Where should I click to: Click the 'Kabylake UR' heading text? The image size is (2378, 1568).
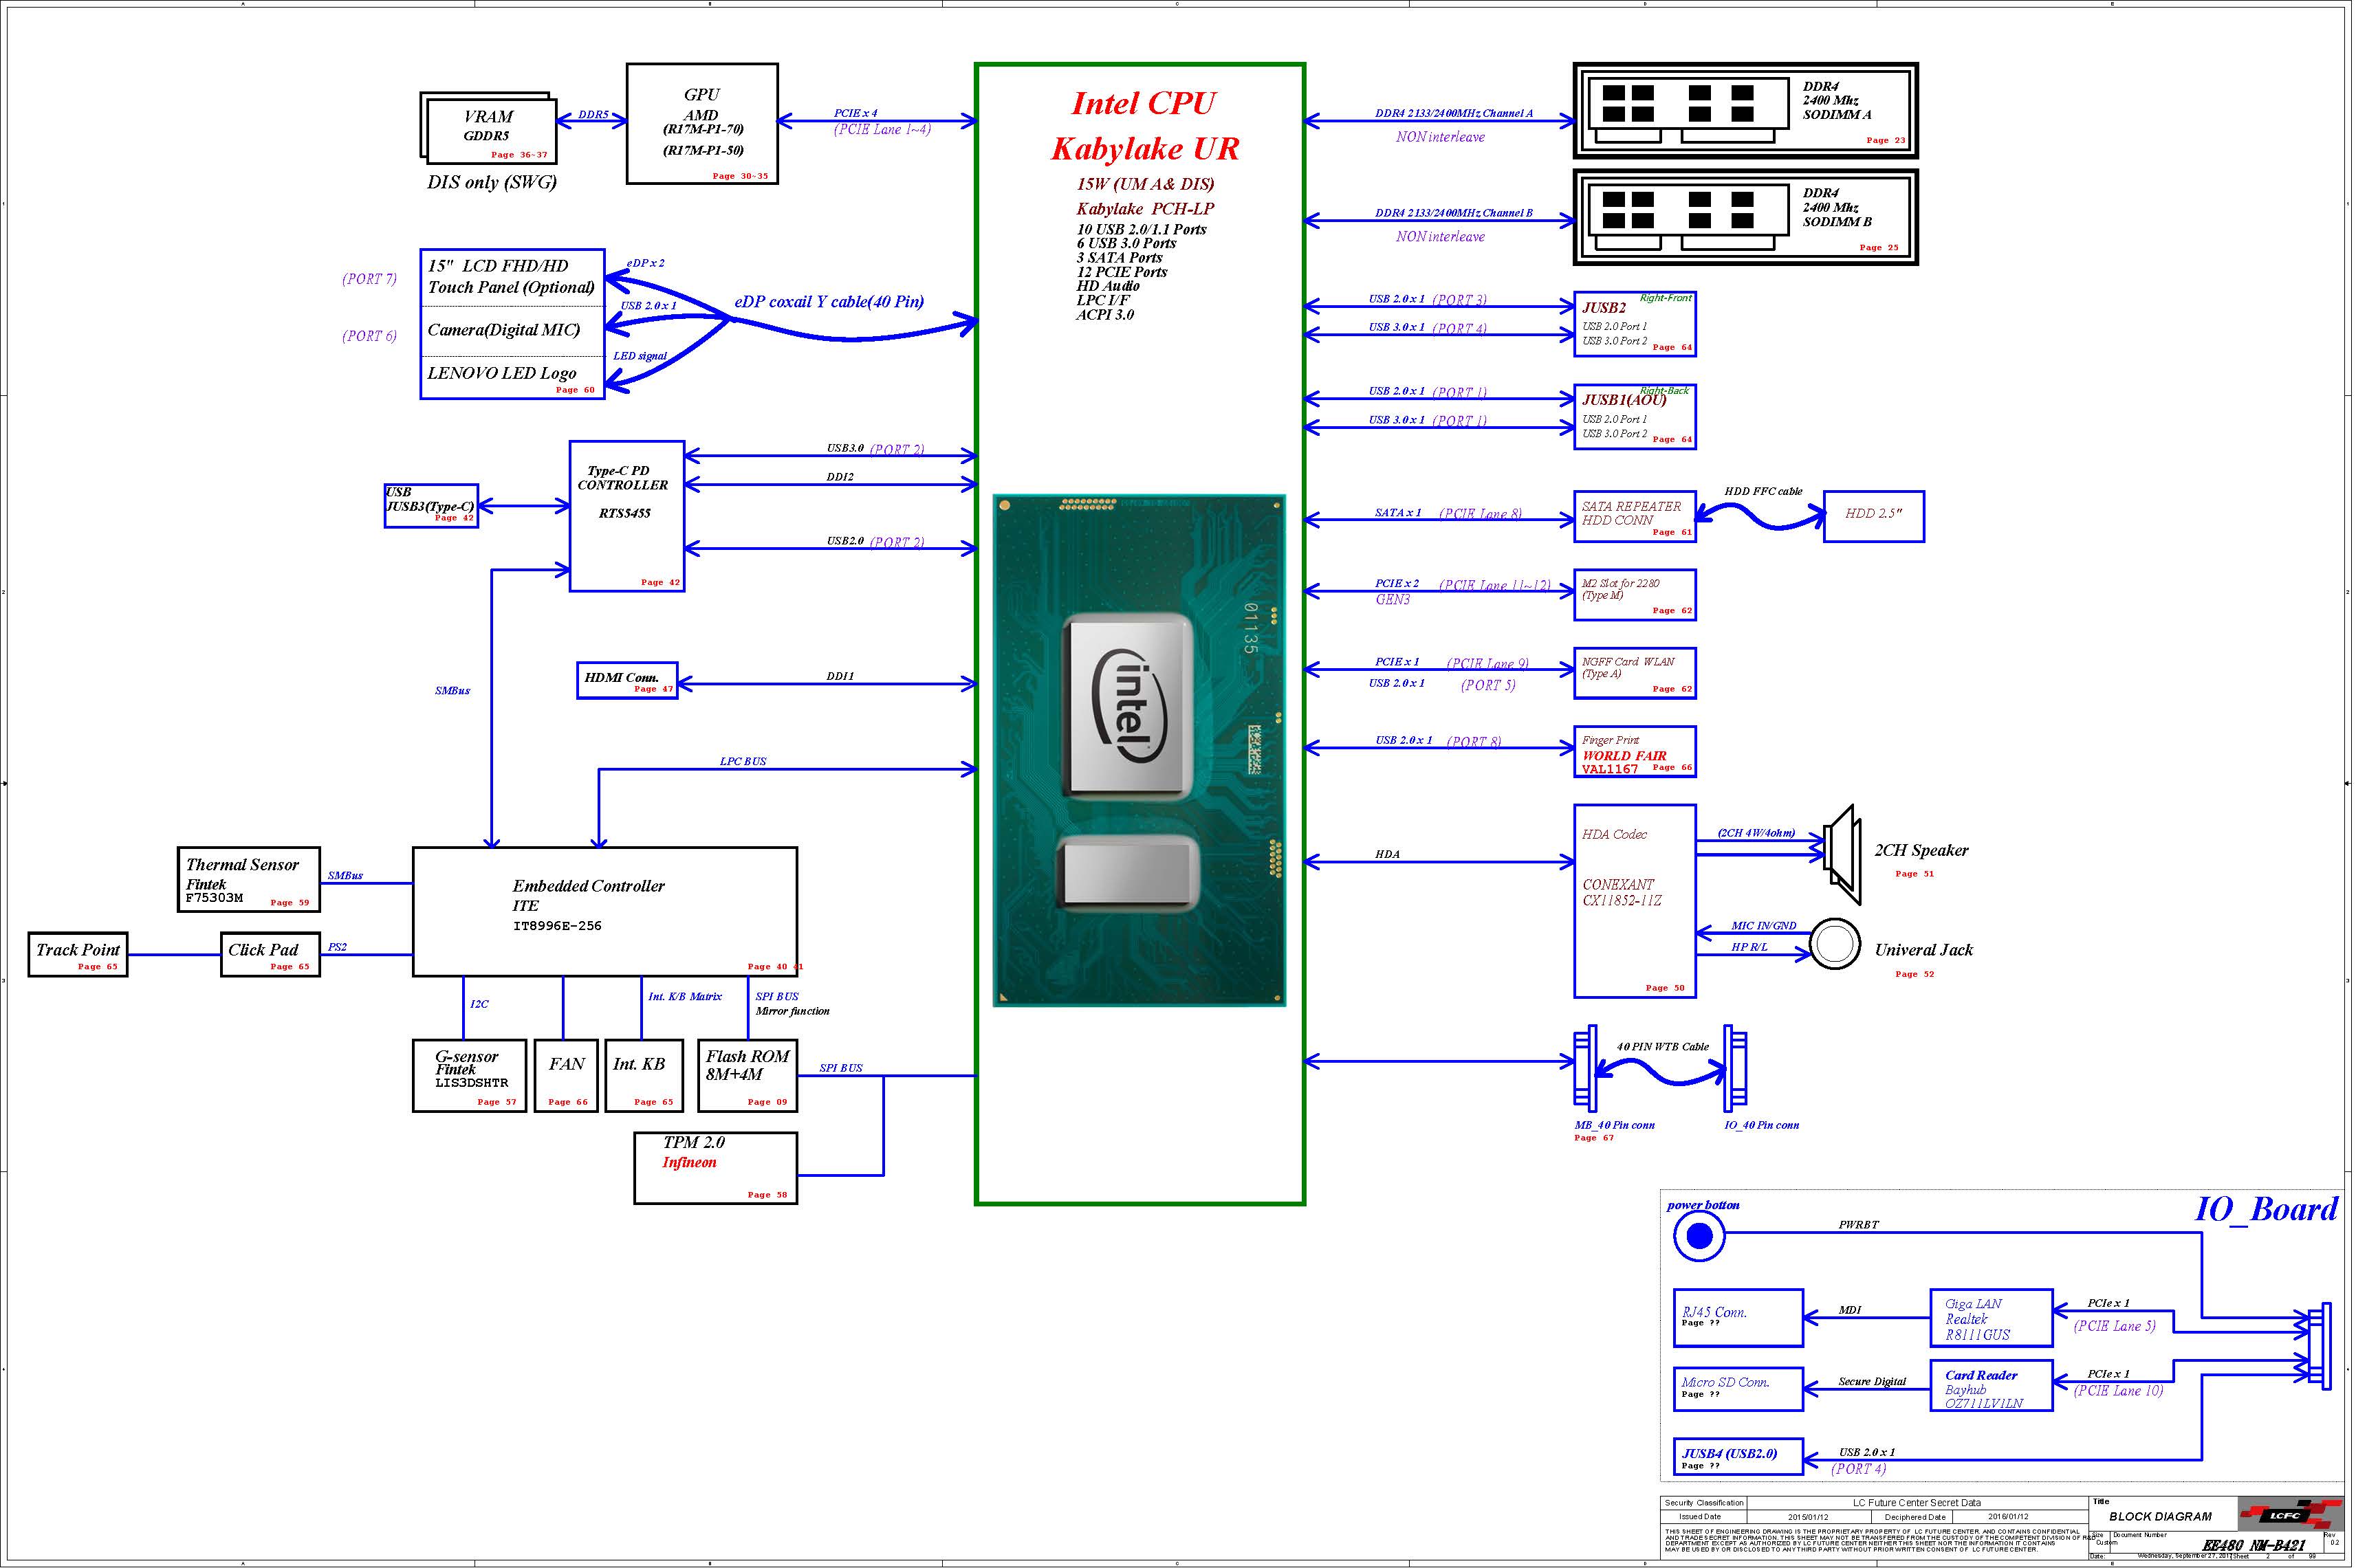tap(1157, 151)
